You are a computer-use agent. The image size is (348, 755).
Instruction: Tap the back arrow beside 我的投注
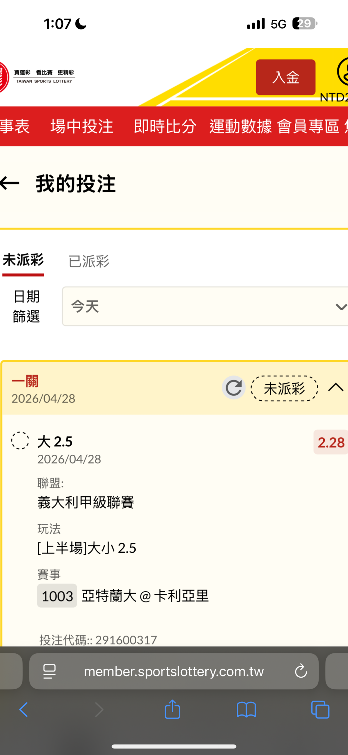[10, 184]
